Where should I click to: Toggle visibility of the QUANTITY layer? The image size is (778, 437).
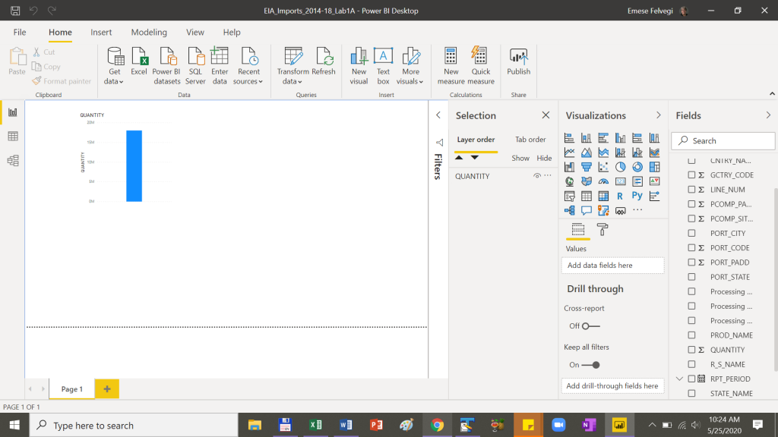coord(537,175)
